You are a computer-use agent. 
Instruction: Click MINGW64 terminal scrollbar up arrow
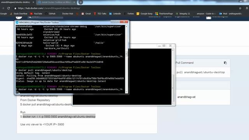click(126, 26)
